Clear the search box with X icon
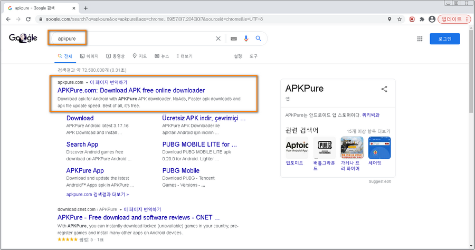 pyautogui.click(x=218, y=39)
